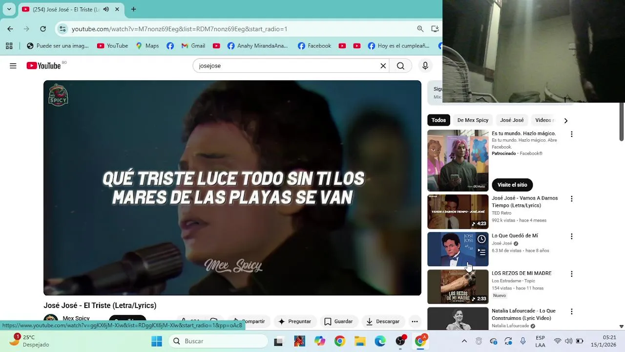This screenshot has height=352, width=625.
Task: Click the page vertical scrollbar
Action: point(621,122)
